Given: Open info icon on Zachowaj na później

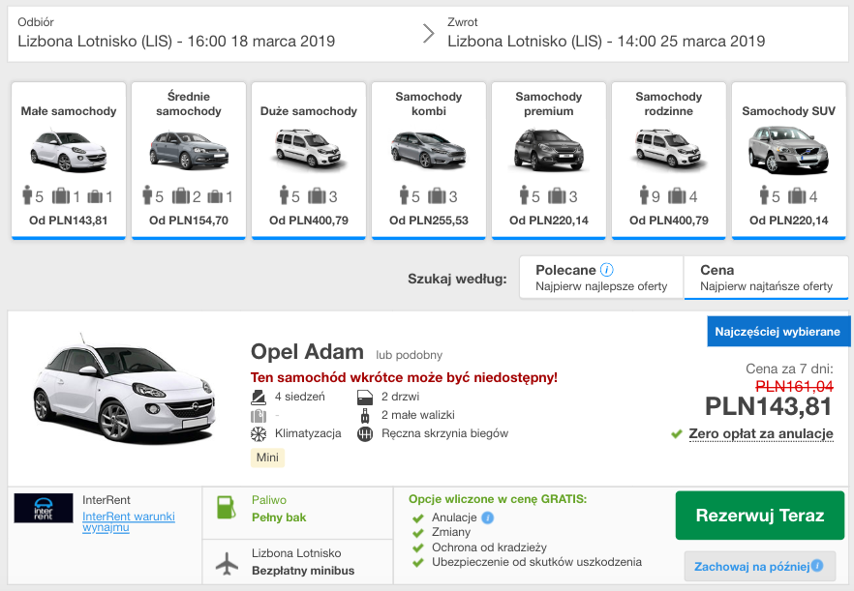Looking at the screenshot, I should pyautogui.click(x=817, y=566).
